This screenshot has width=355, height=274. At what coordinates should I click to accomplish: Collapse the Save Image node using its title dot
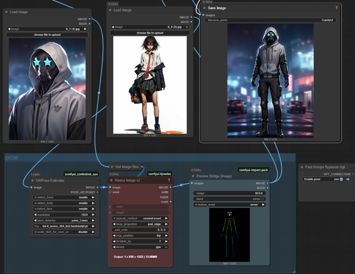click(x=204, y=8)
